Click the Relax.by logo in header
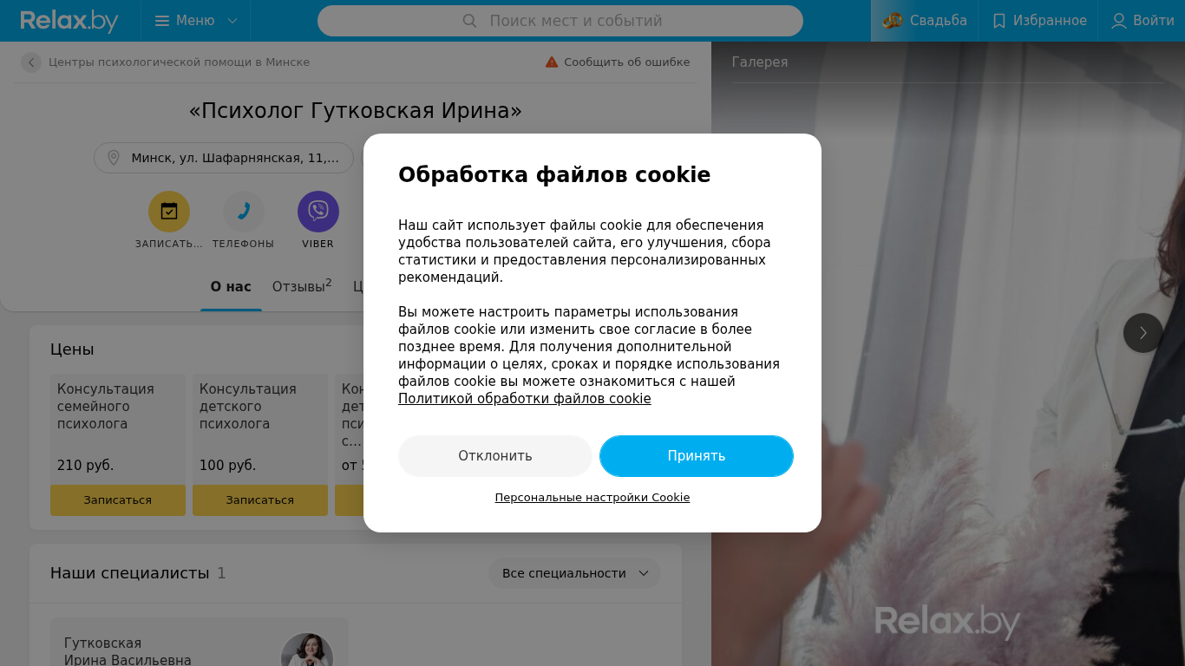Viewport: 1185px width, 666px height. coord(69,21)
